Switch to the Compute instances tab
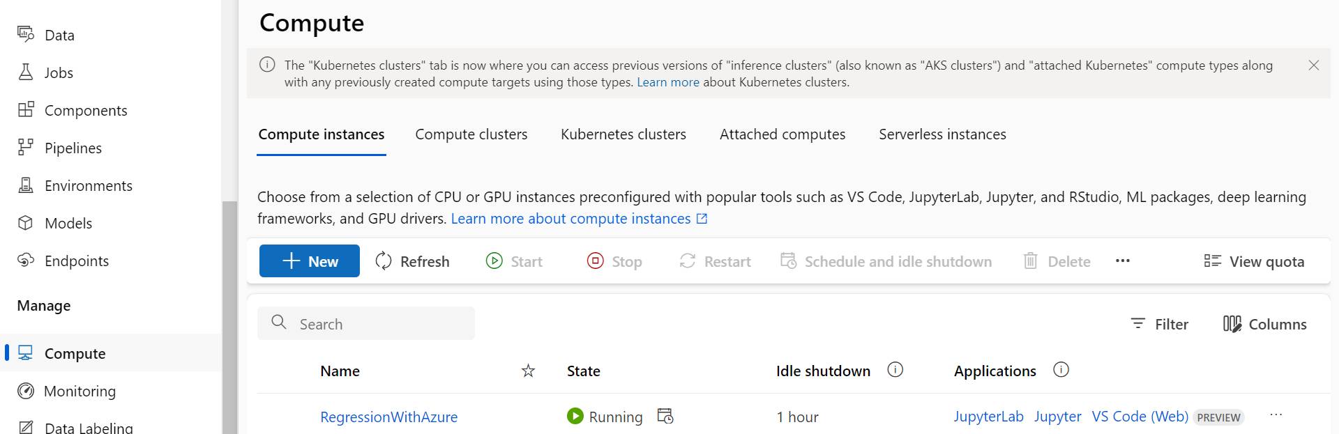This screenshot has height=434, width=1339. point(321,134)
